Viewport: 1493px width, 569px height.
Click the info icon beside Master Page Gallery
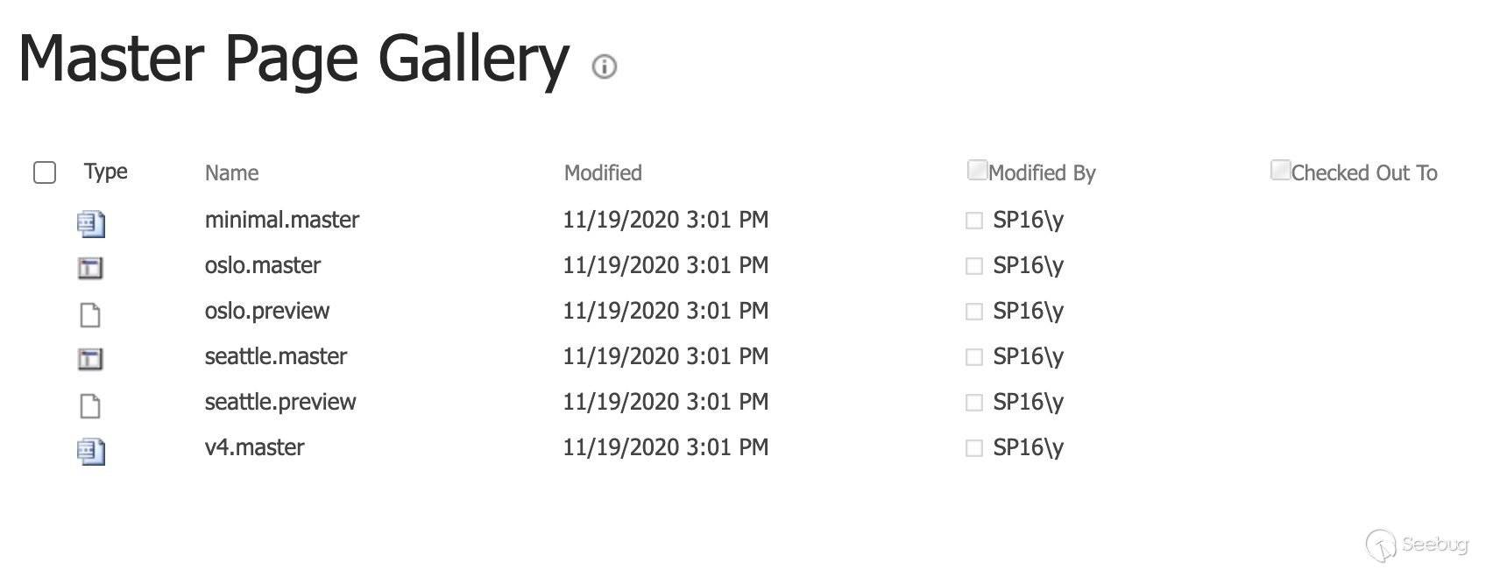tap(605, 67)
